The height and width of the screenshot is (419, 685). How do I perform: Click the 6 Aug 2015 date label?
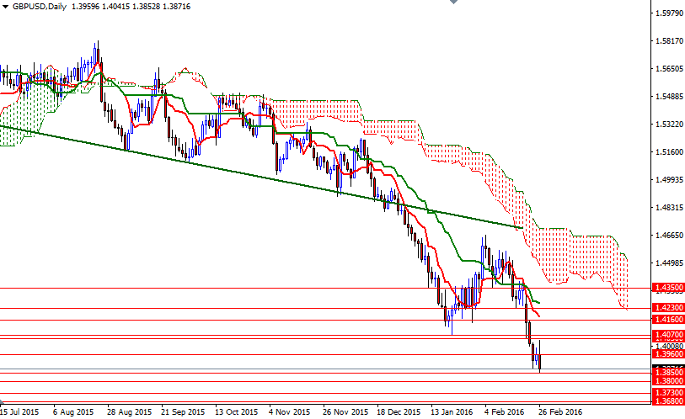point(73,411)
